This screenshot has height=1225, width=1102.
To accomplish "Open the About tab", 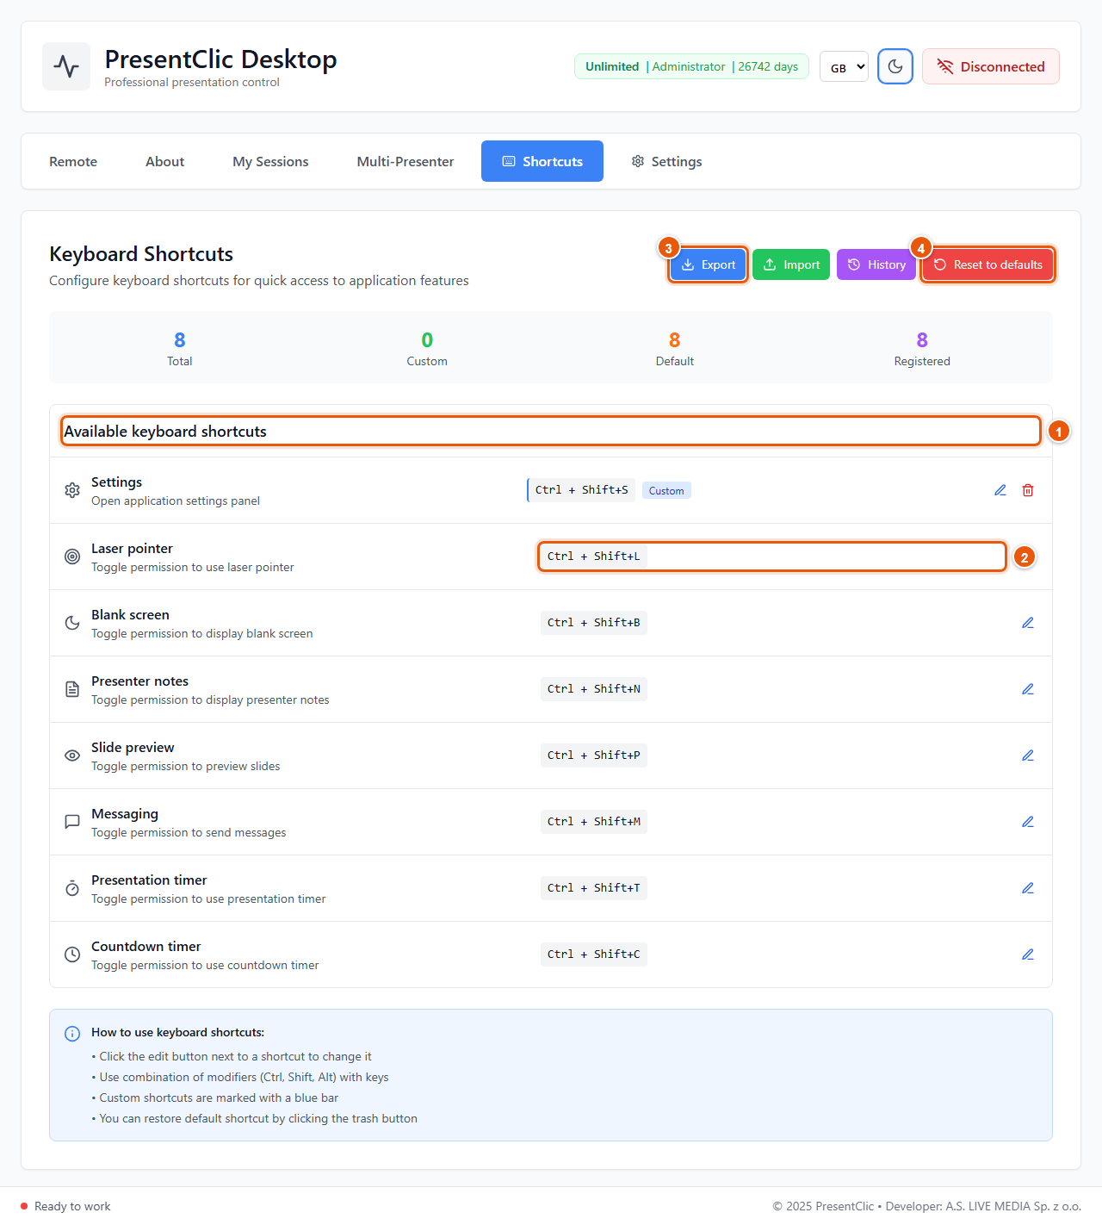I will point(164,161).
